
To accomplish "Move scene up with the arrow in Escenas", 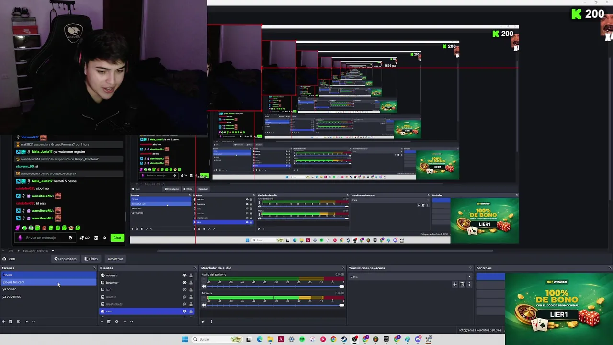I will point(27,322).
